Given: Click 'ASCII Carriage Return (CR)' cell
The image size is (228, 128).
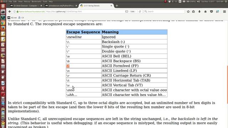Looking at the screenshot, I should [134, 75].
